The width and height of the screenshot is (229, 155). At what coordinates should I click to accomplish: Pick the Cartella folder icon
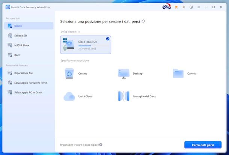point(178,74)
